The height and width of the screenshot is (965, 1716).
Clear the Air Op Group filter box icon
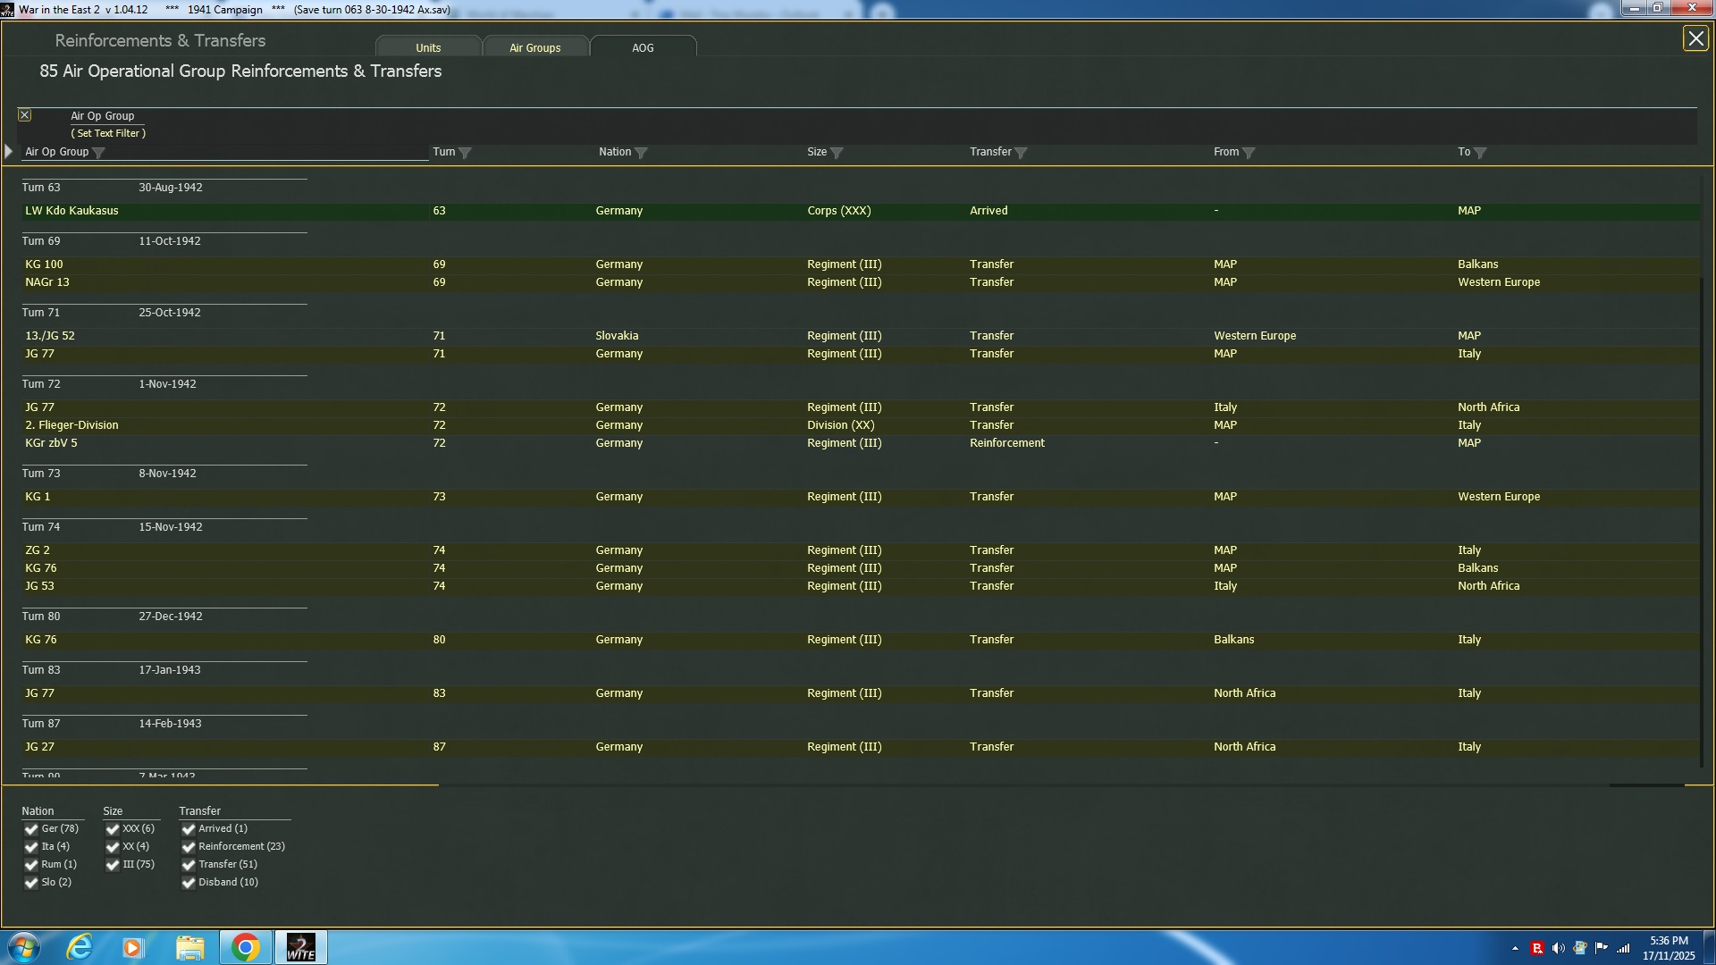(x=25, y=115)
